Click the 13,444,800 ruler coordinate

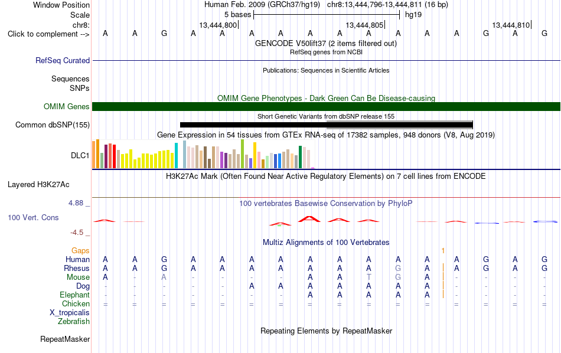(x=218, y=25)
